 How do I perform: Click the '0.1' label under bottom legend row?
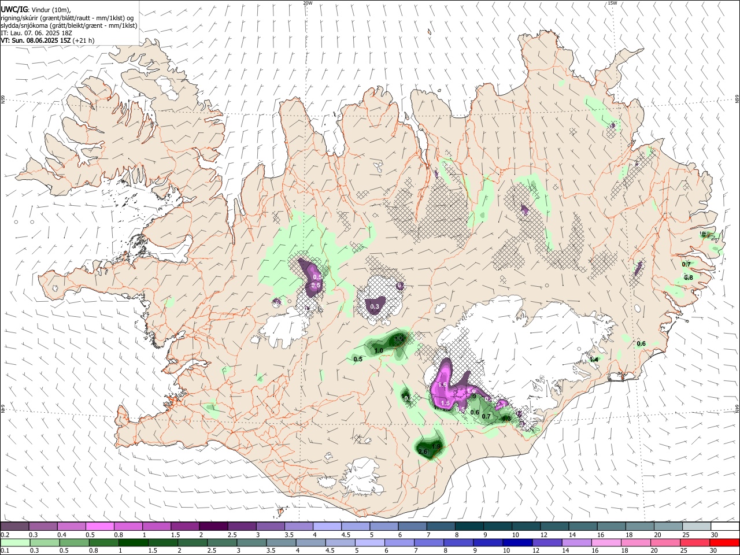(x=5, y=551)
